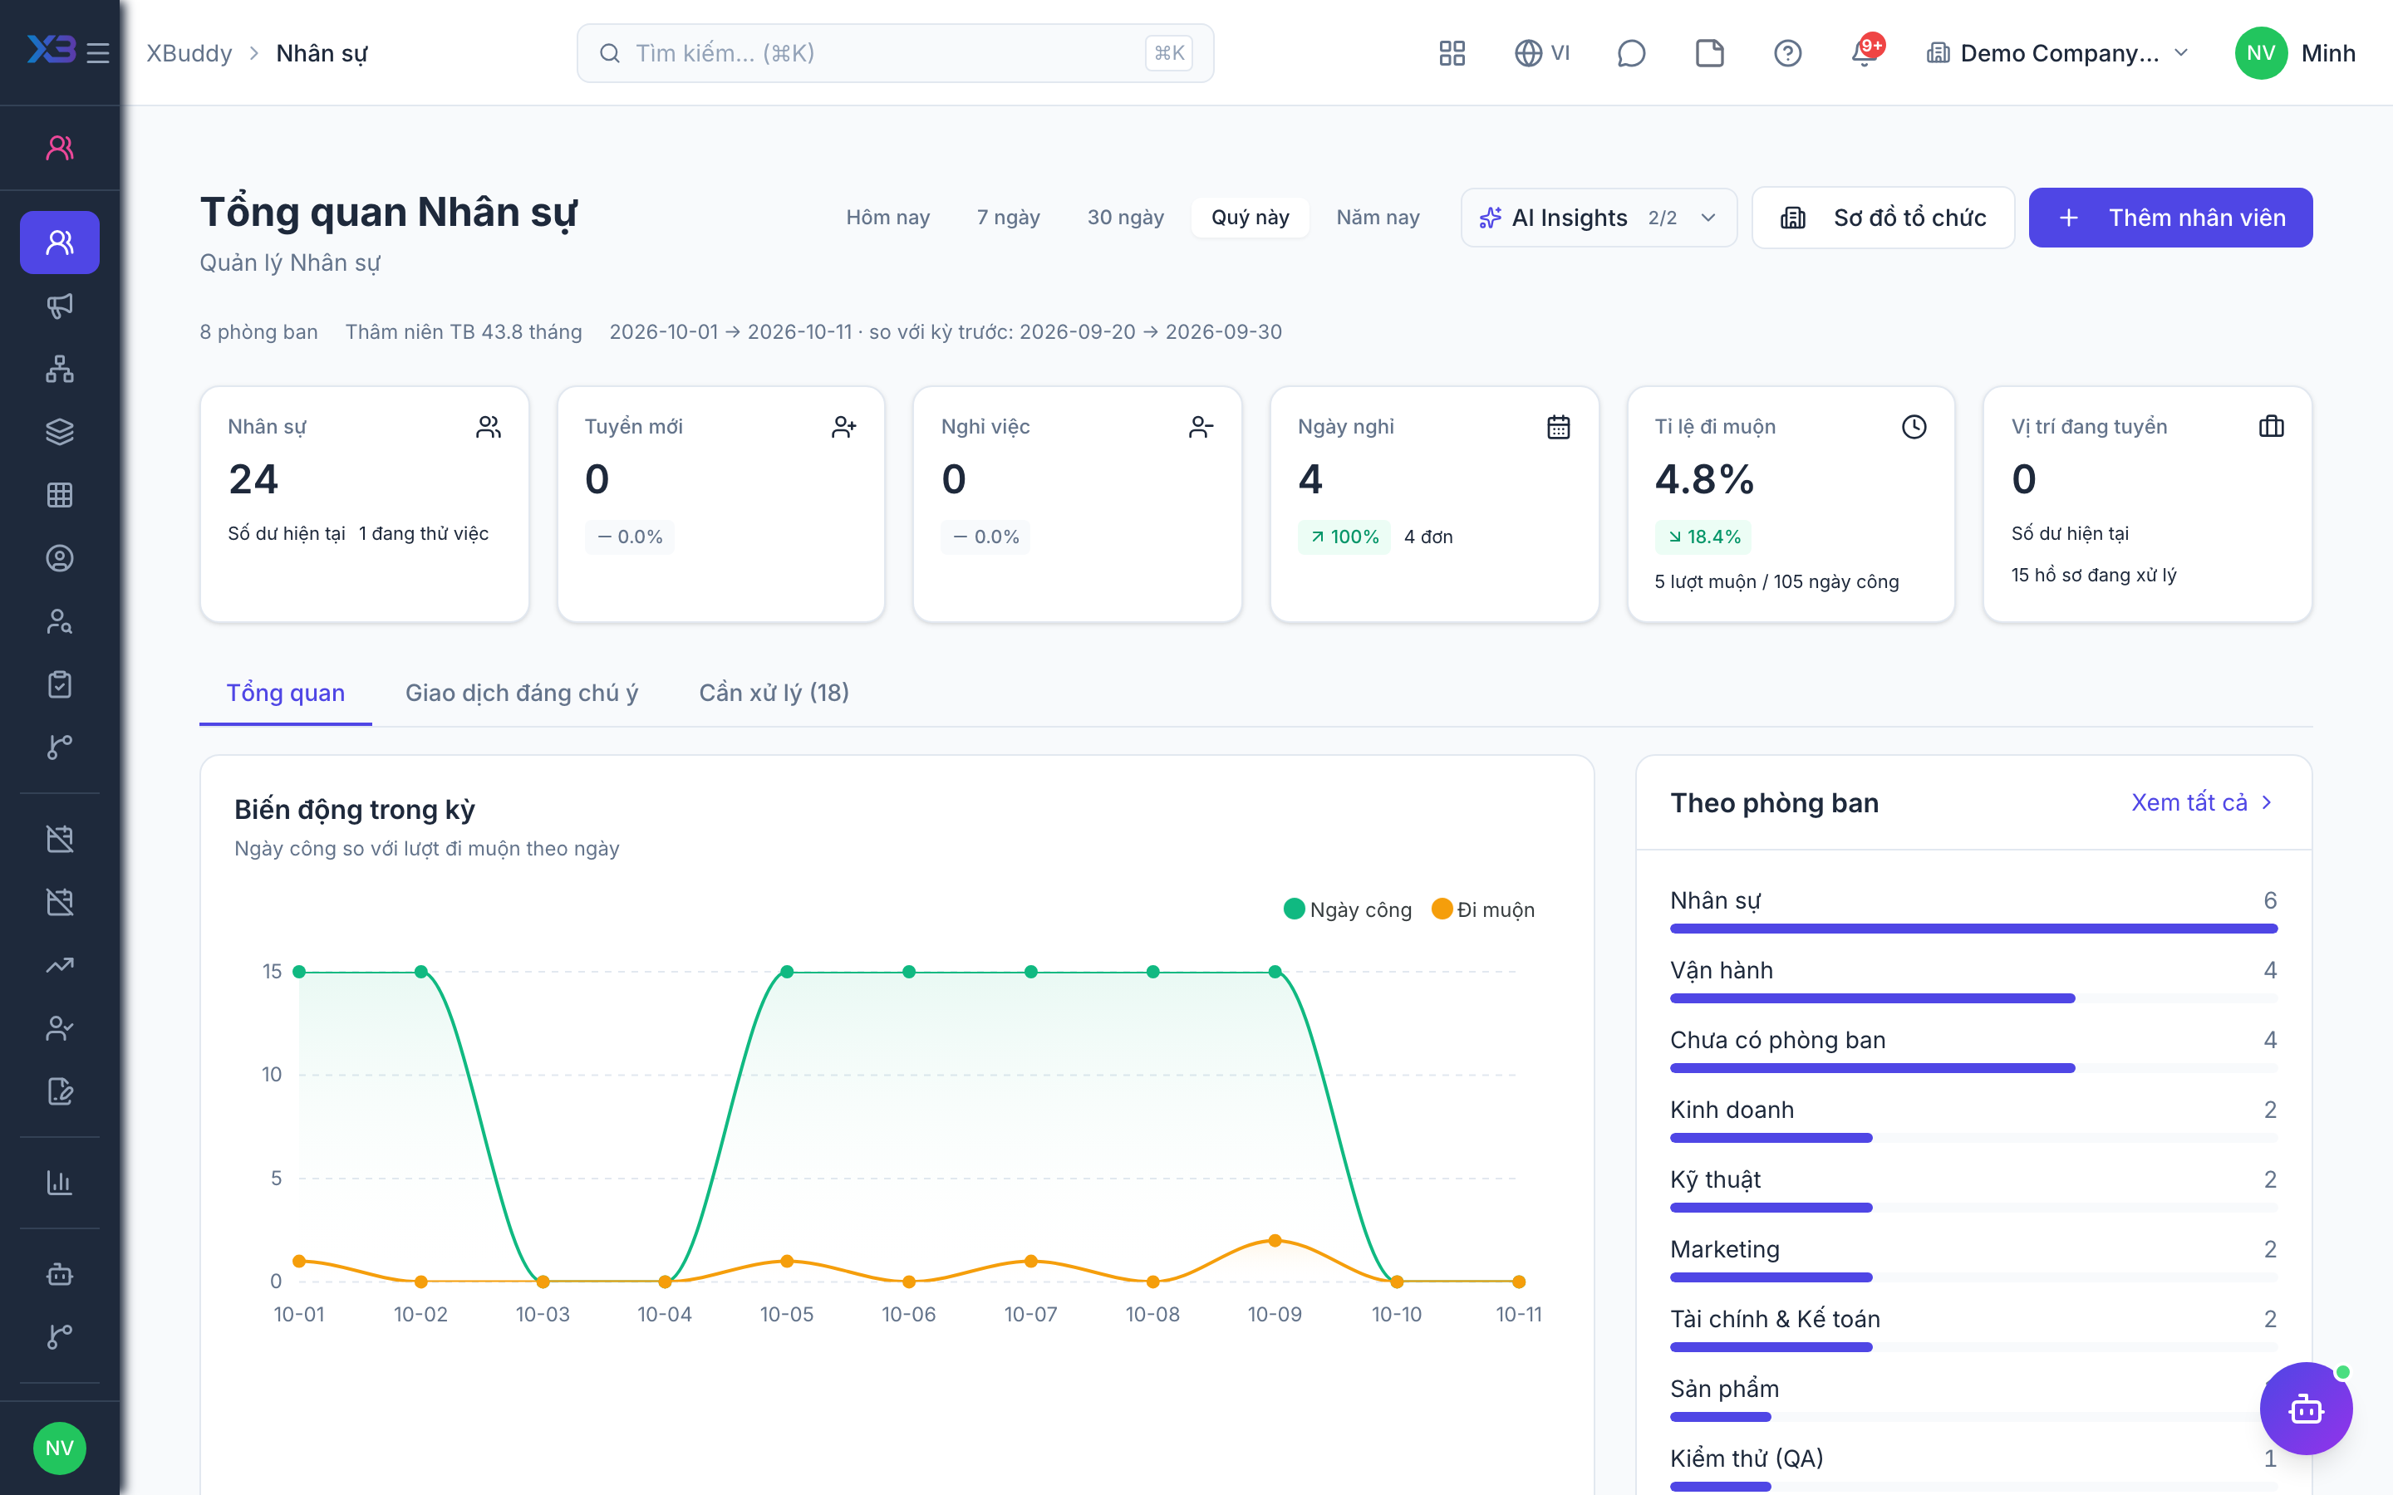Screen dimensions: 2393x1495
Task: Open the stacked layers sidebar icon
Action: (59, 432)
